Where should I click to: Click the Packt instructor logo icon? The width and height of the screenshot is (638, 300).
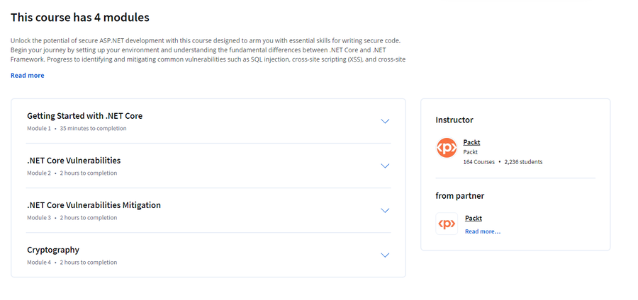[x=447, y=148]
